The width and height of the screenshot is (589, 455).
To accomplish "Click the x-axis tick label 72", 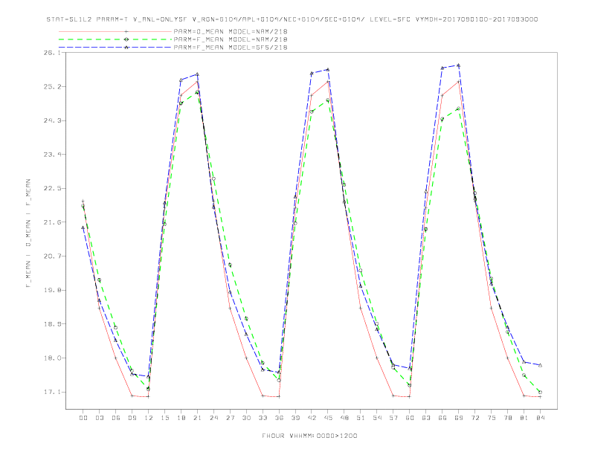I will (474, 418).
